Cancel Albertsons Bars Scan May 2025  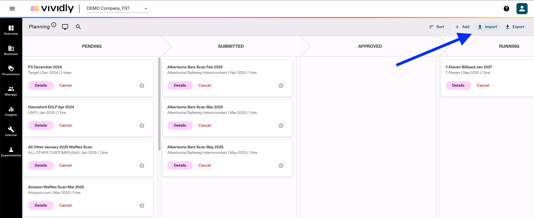pos(205,166)
